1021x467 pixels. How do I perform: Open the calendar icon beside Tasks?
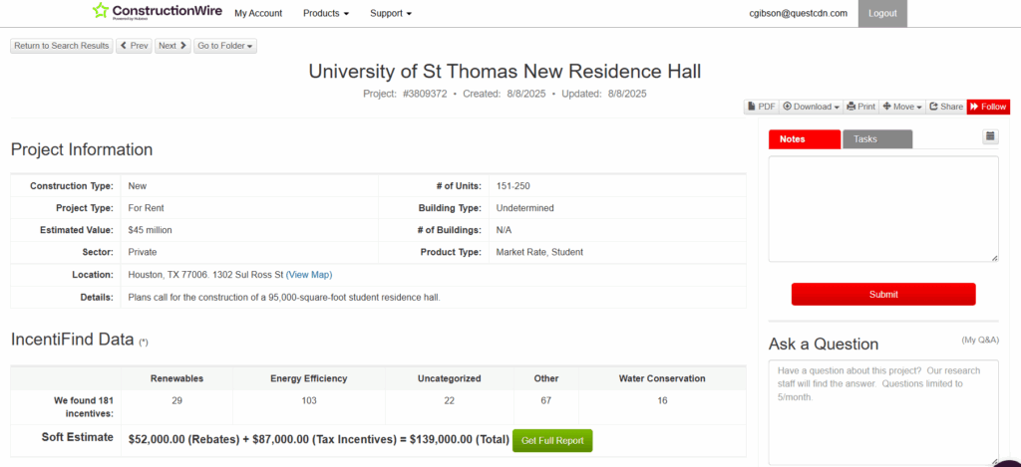tap(990, 136)
